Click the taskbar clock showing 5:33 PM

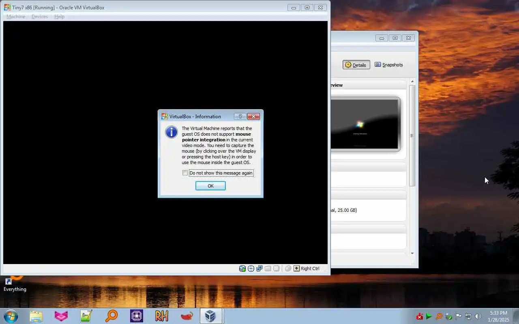(x=498, y=316)
